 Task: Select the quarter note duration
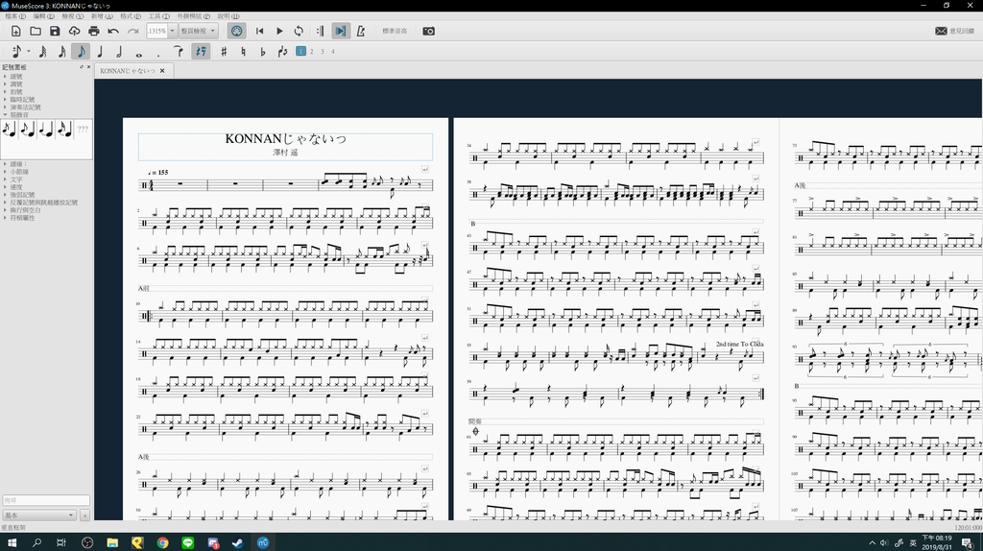pos(100,52)
